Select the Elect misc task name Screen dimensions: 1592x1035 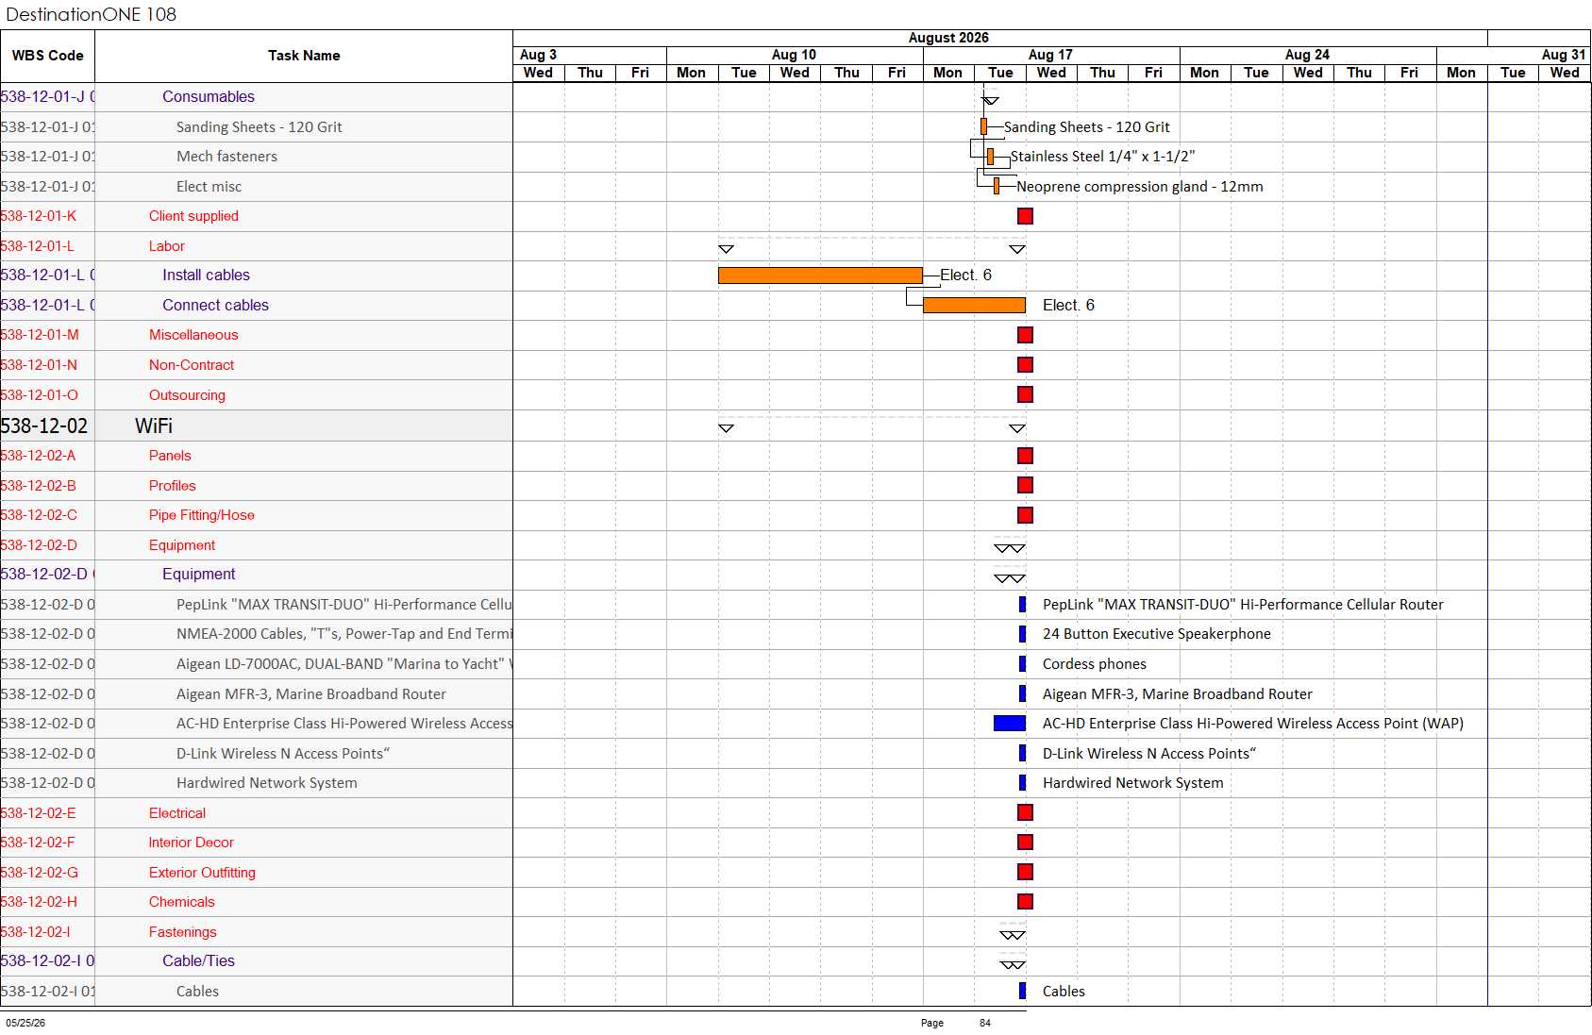tap(209, 187)
